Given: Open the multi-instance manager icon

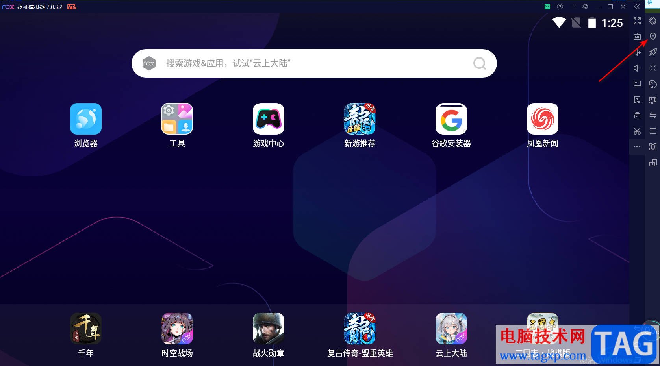Looking at the screenshot, I should click(x=653, y=163).
